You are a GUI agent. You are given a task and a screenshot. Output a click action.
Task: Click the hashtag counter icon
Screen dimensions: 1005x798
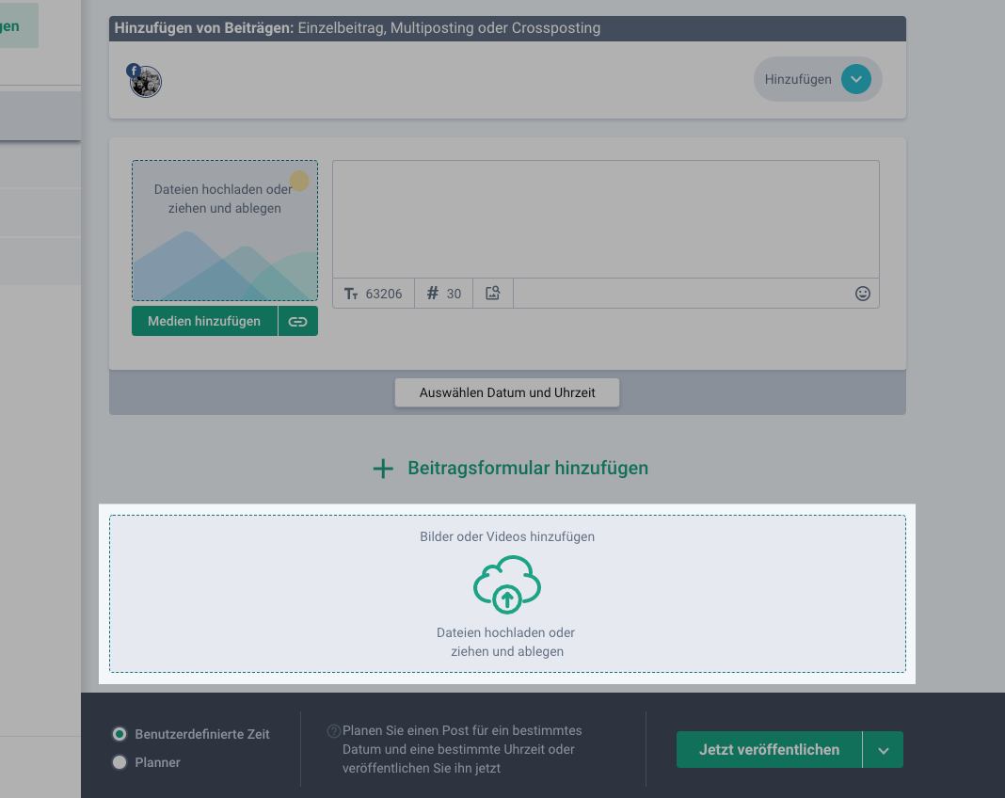[x=433, y=294]
